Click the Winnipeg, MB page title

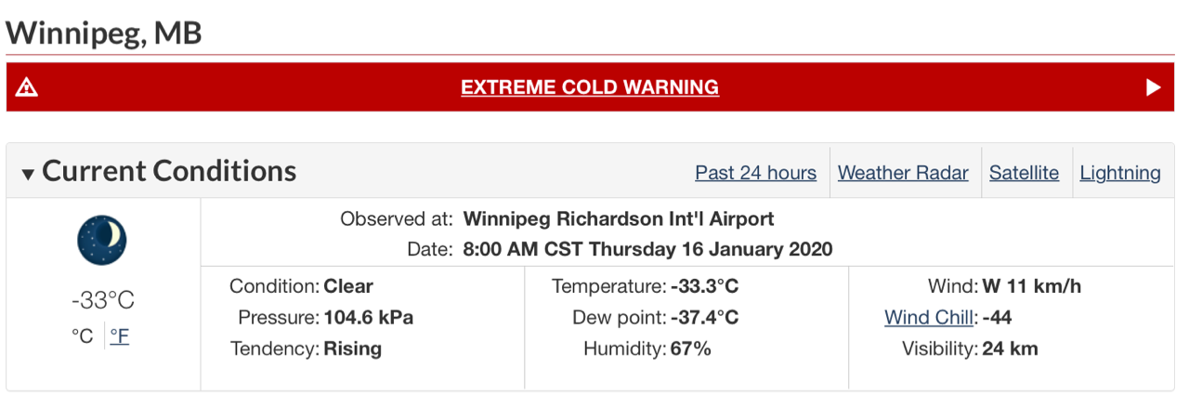coord(104,33)
